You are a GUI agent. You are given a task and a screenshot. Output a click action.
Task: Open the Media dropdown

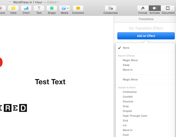(x=65, y=8)
